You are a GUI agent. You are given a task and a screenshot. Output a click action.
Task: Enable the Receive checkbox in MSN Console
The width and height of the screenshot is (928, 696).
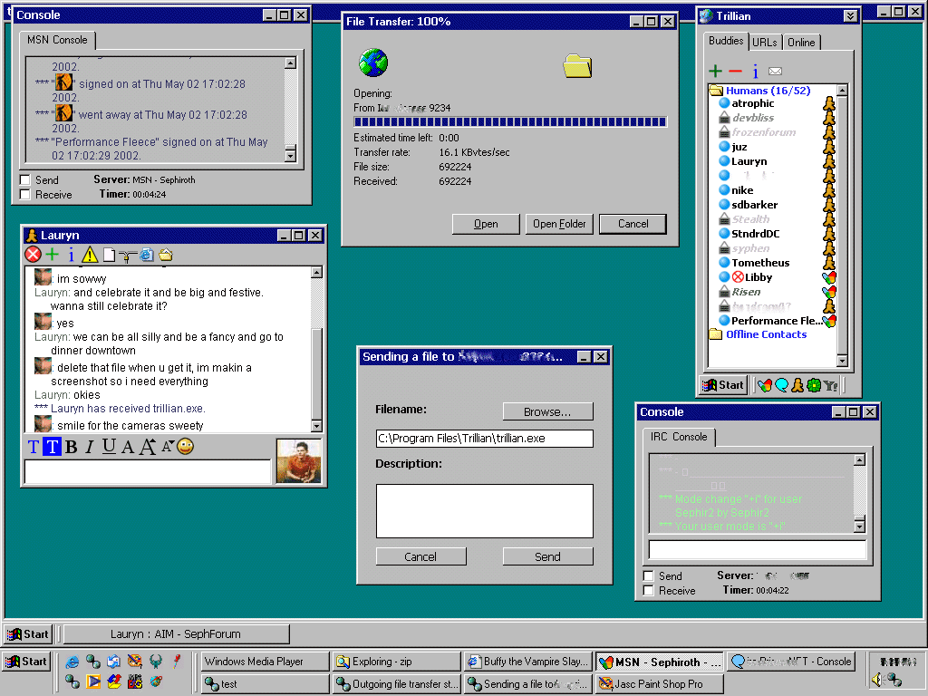(24, 195)
